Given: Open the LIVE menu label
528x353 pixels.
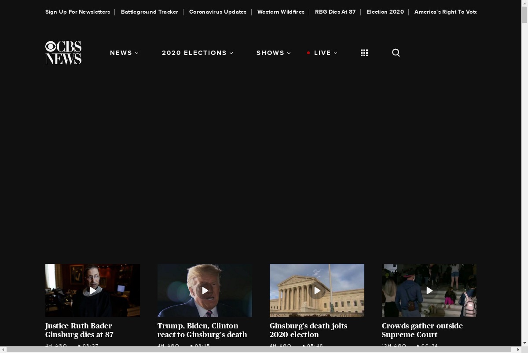Looking at the screenshot, I should [x=323, y=53].
